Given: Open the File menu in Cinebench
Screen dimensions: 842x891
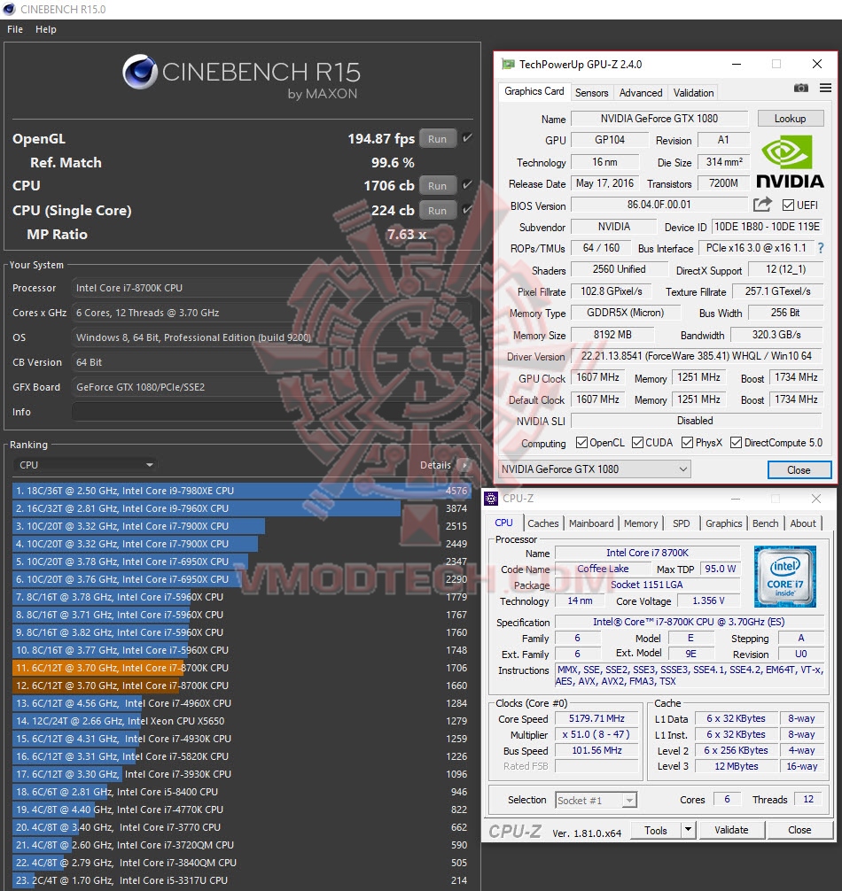Looking at the screenshot, I should point(15,29).
